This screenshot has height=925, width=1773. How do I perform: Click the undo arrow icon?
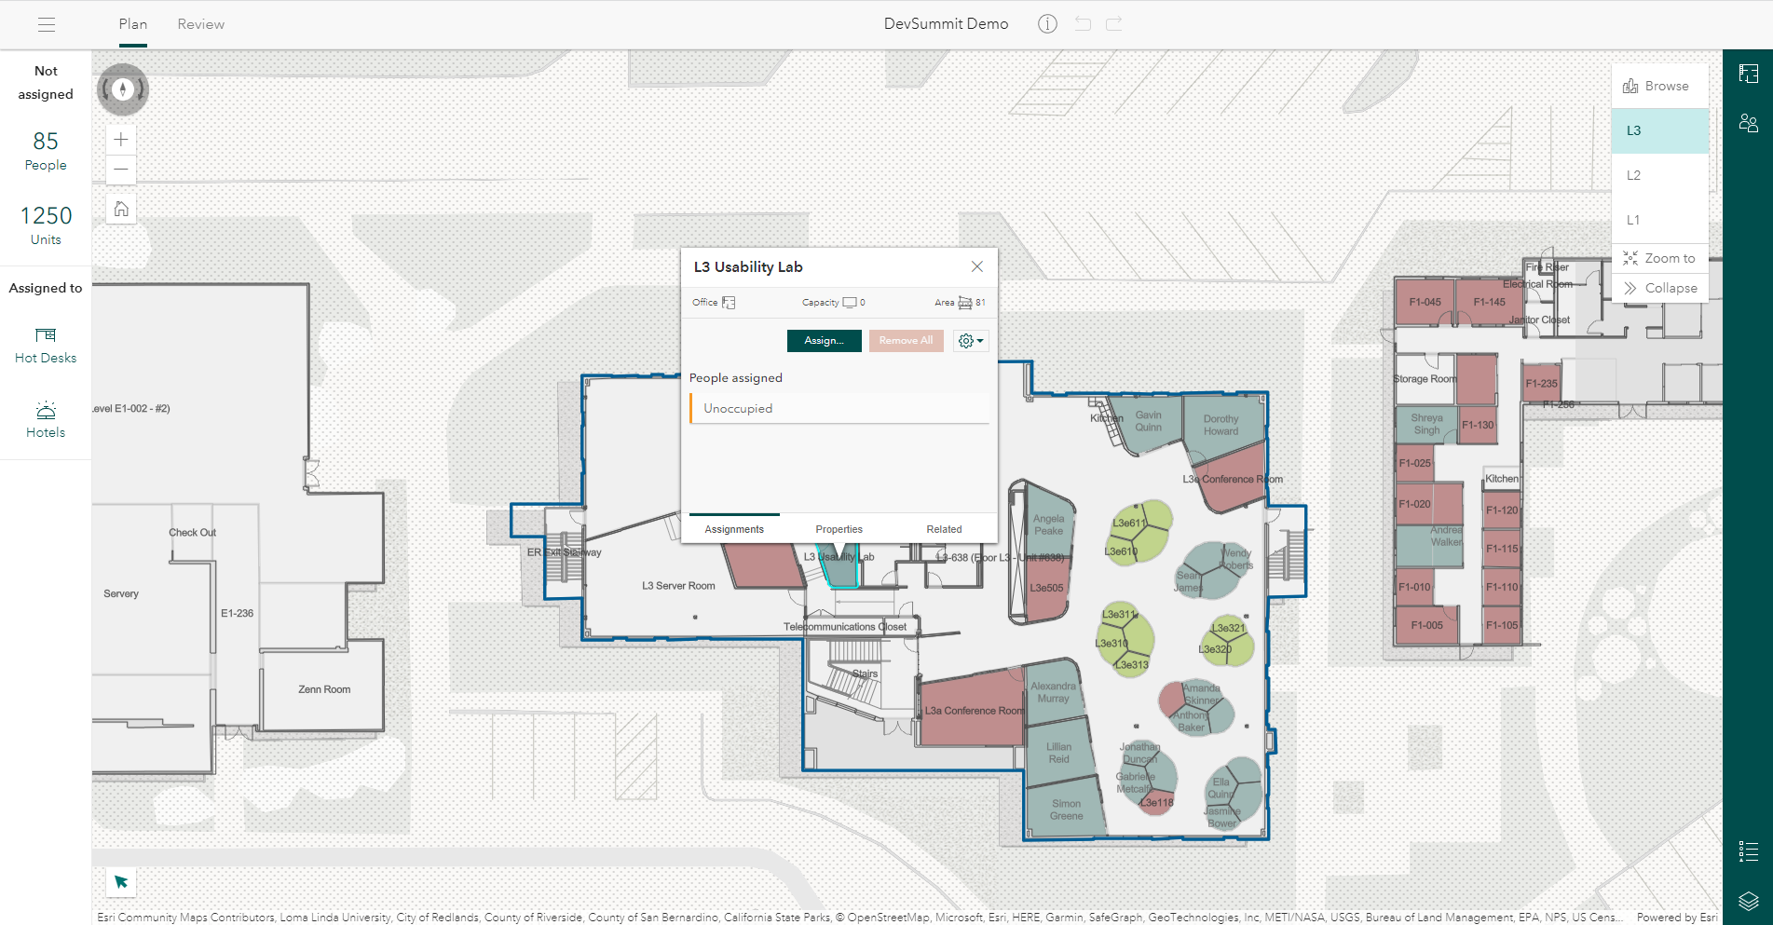click(x=1083, y=24)
